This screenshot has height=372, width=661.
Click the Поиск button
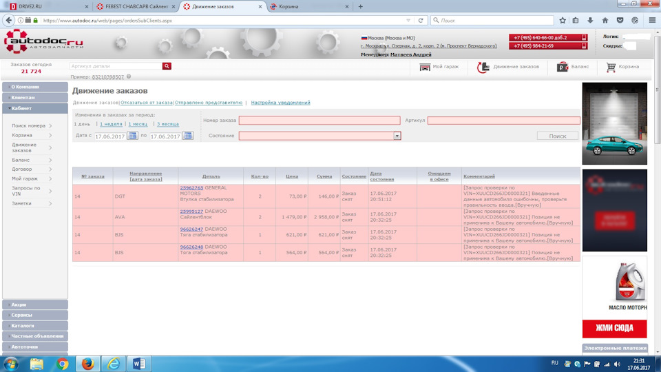[x=557, y=136]
